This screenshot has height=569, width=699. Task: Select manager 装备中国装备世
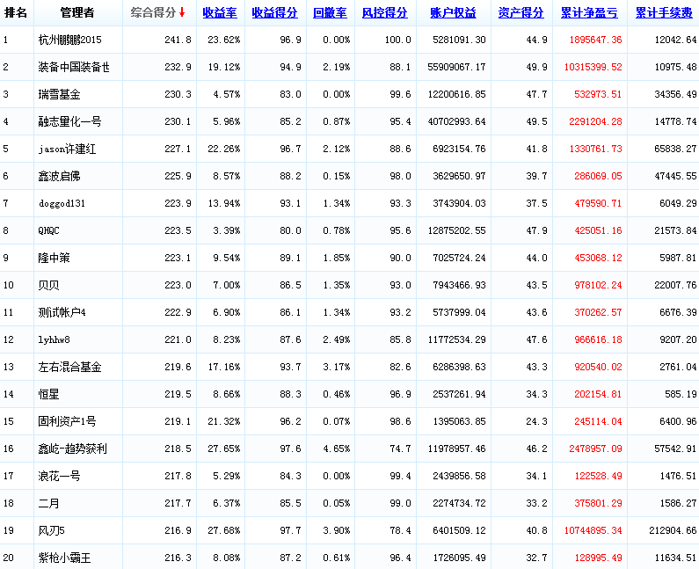tap(74, 67)
